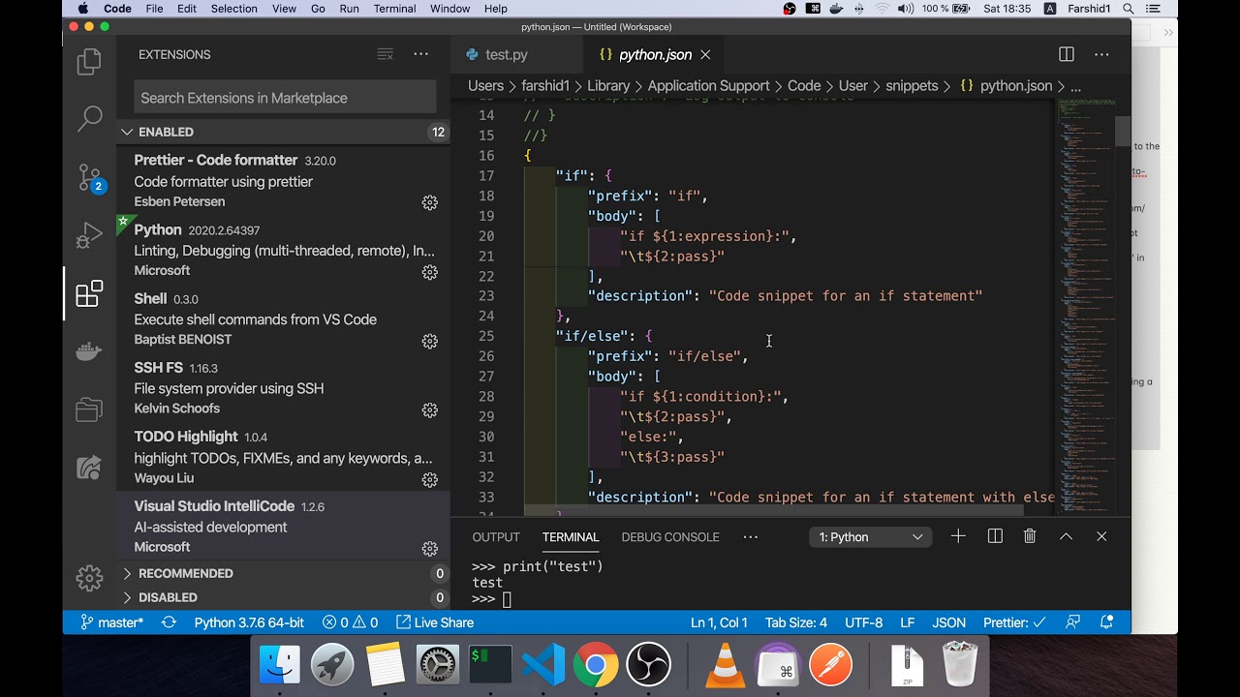The image size is (1240, 697).
Task: Click the snippets breadcrumb segment
Action: 912,86
